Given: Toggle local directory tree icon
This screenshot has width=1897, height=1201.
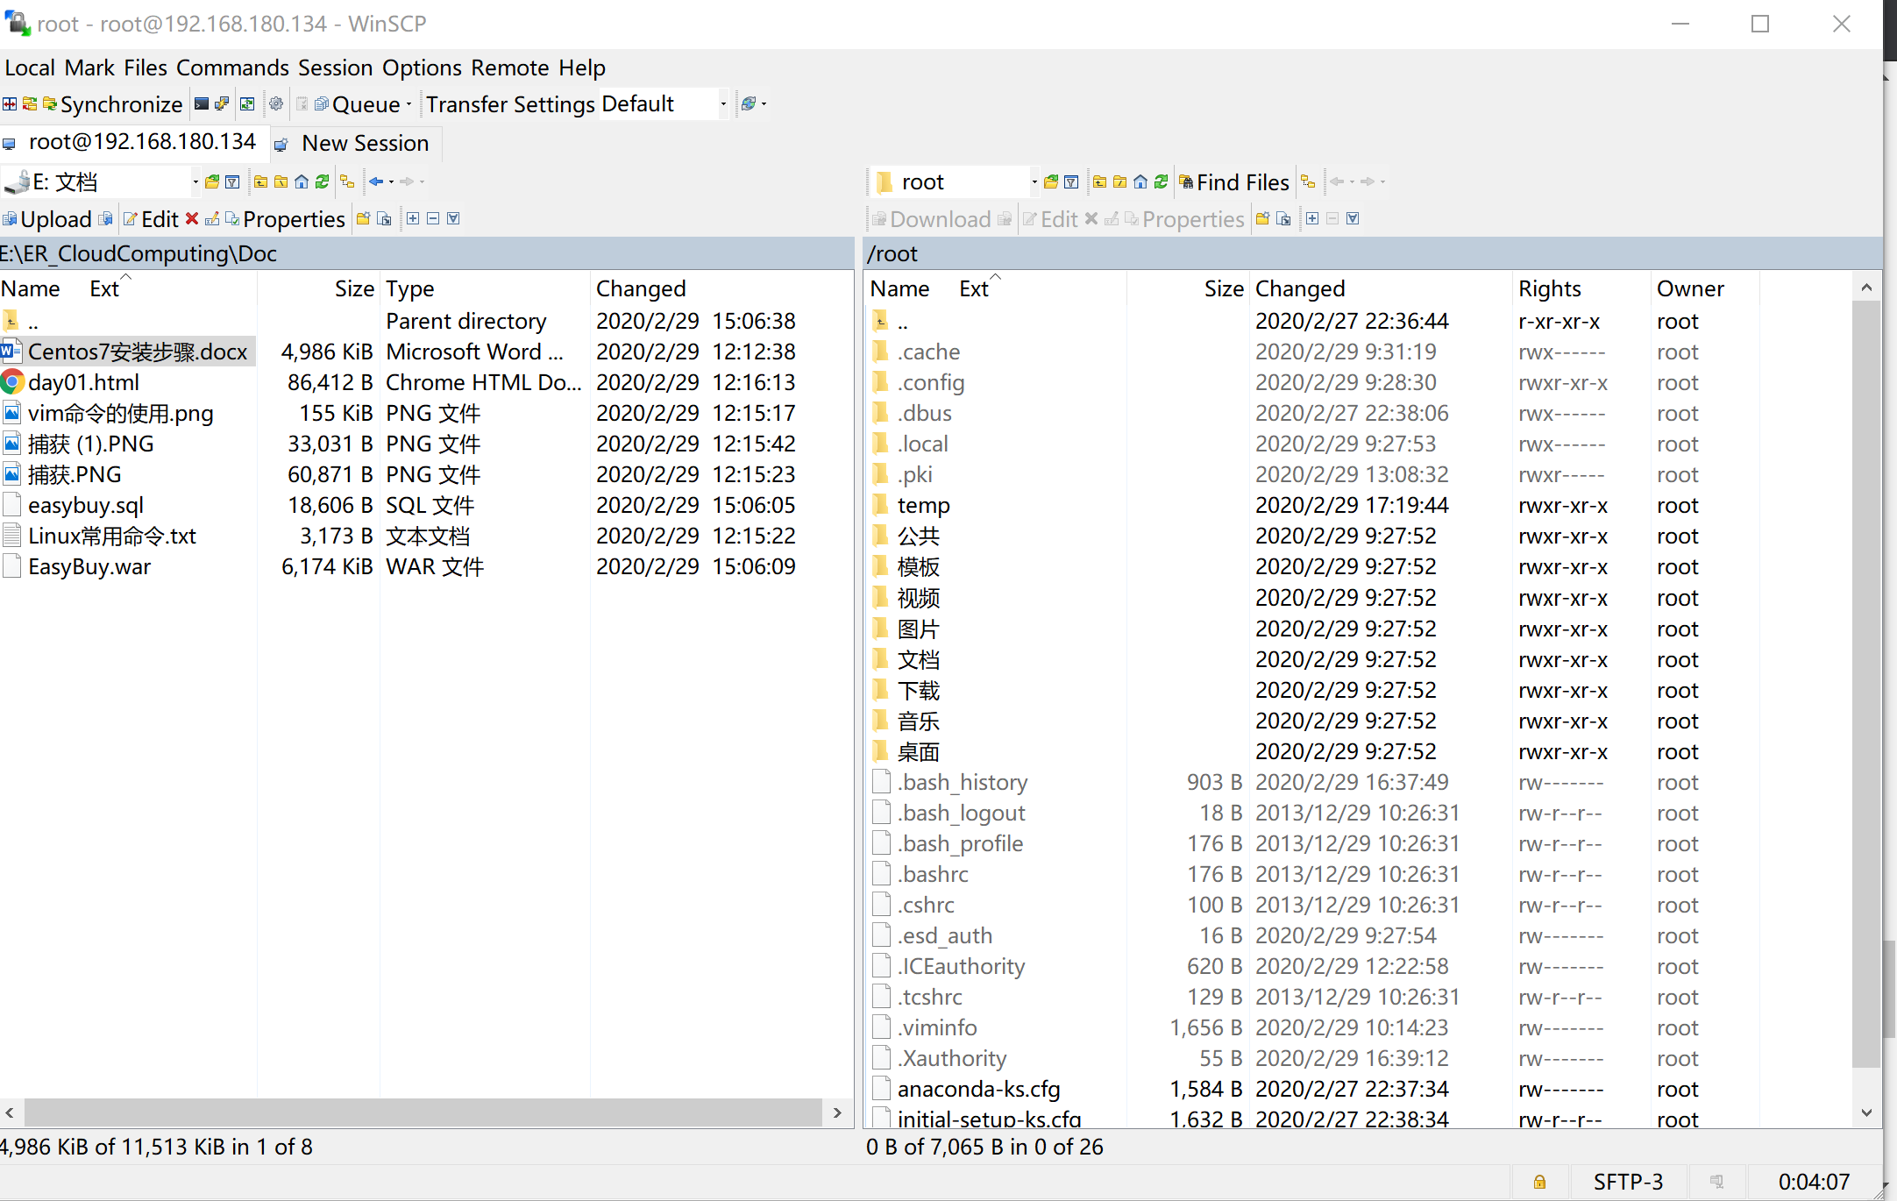Looking at the screenshot, I should click(347, 181).
